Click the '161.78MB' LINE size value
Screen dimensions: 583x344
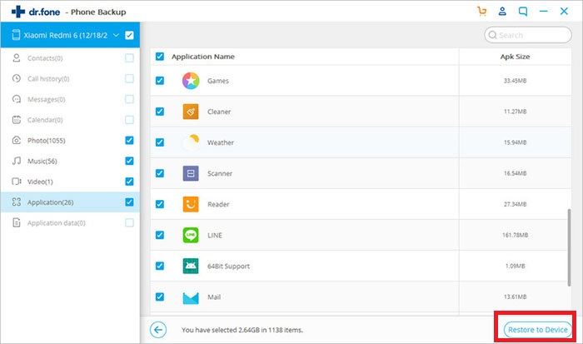tap(515, 235)
